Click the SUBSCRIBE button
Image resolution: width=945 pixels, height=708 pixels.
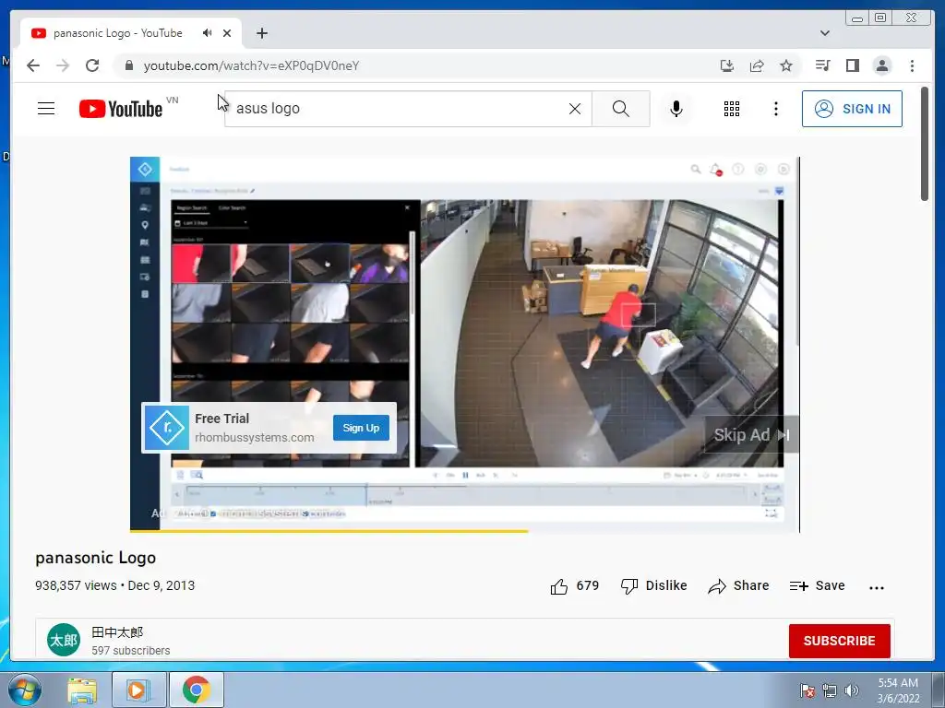tap(839, 641)
